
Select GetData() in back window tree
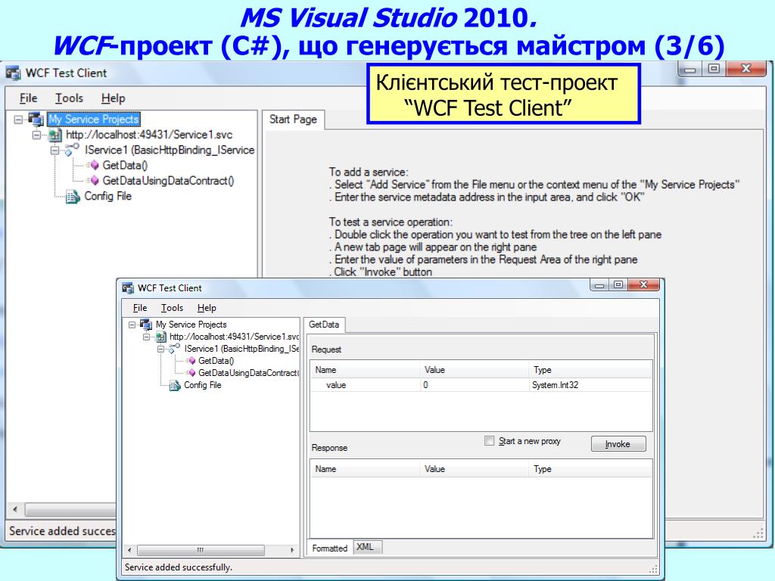(125, 166)
